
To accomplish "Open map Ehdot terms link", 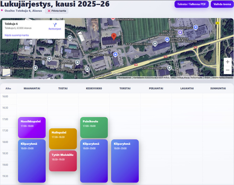I will [x=207, y=78].
